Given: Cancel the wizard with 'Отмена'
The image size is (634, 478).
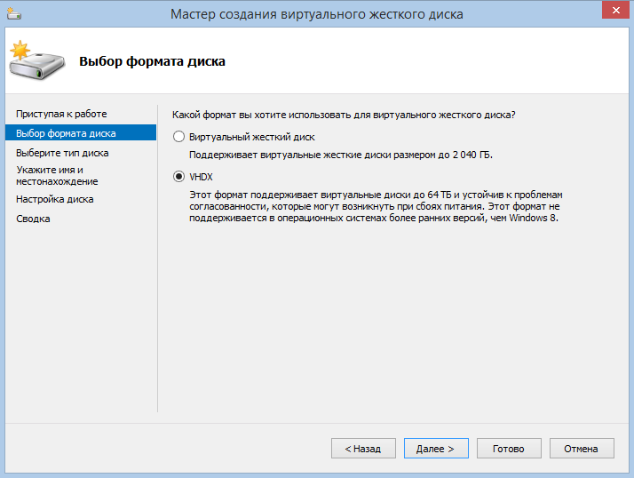Looking at the screenshot, I should tap(582, 449).
